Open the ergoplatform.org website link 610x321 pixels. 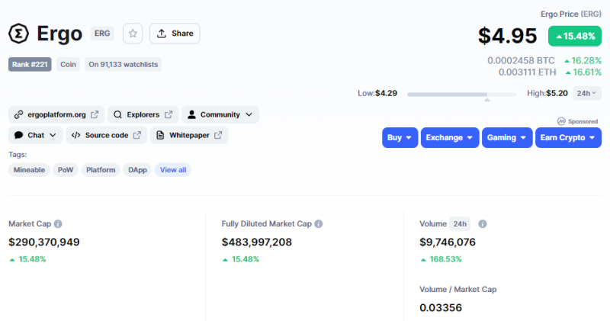56,114
